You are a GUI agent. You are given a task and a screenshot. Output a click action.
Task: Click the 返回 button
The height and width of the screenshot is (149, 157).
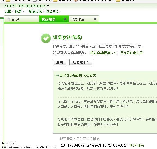60,62
